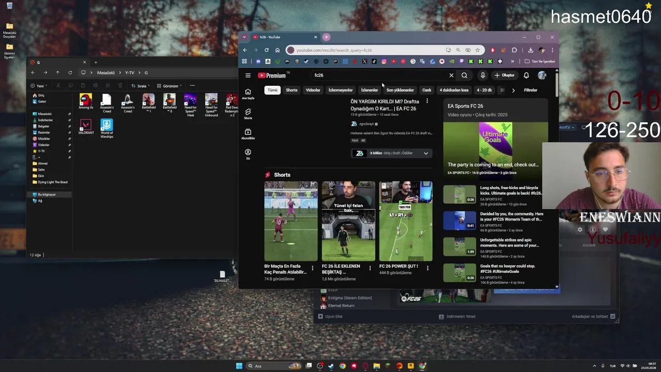Viewport: 661px width, 372px height.
Task: Select Masaüstü in Explorer navigation pane
Action: [x=45, y=114]
